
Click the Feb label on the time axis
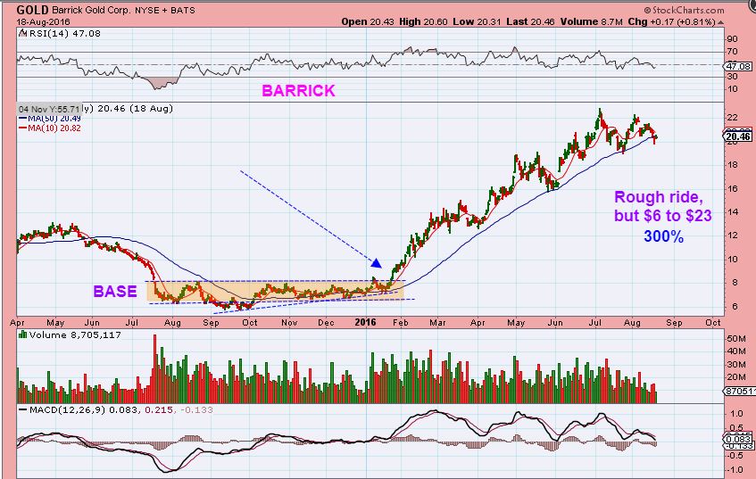point(400,322)
